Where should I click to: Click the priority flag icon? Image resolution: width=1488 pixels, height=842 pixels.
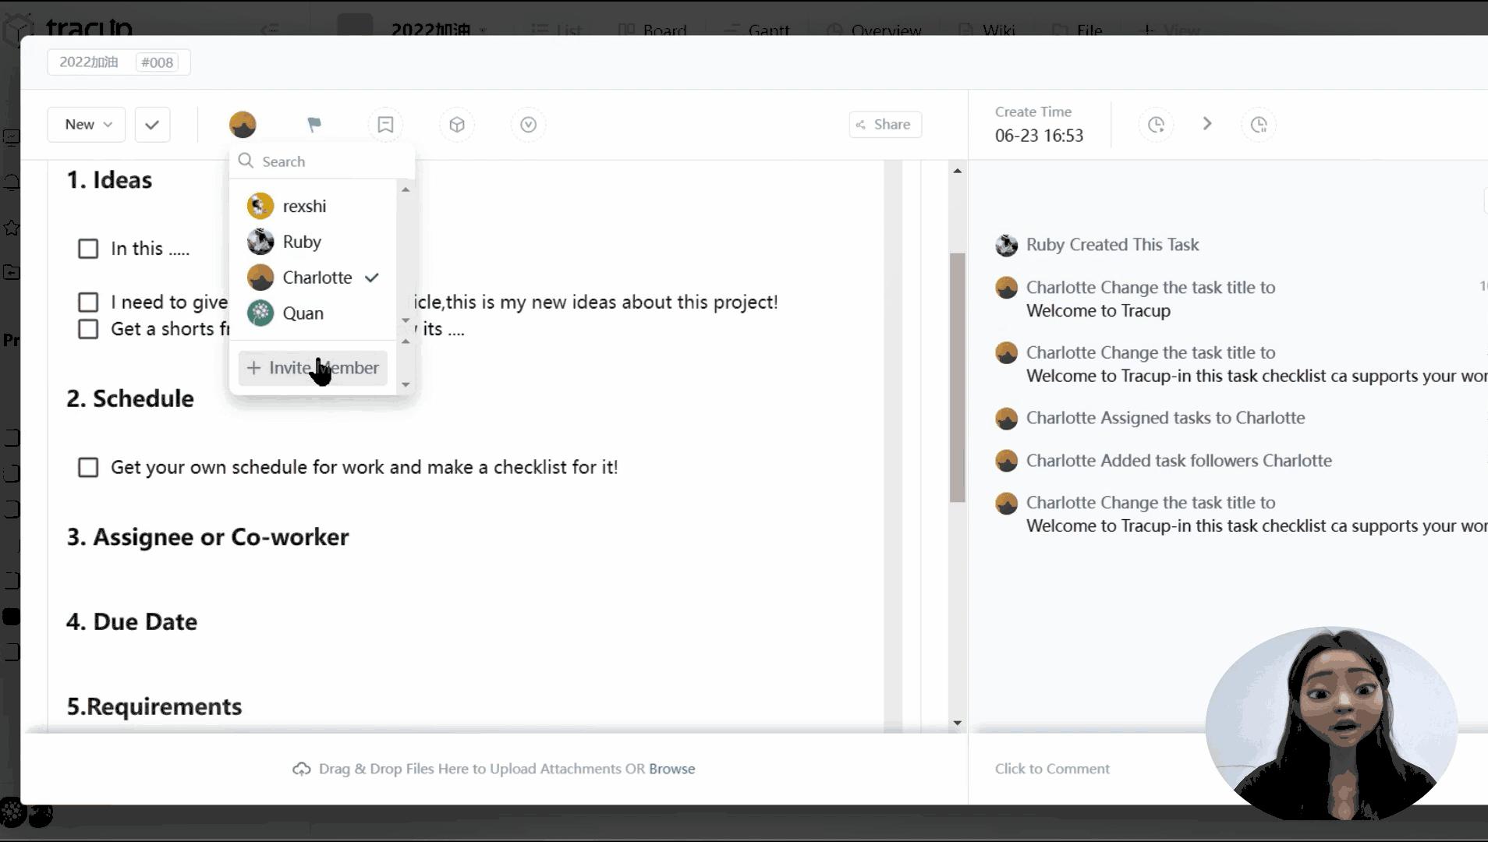[x=314, y=125]
